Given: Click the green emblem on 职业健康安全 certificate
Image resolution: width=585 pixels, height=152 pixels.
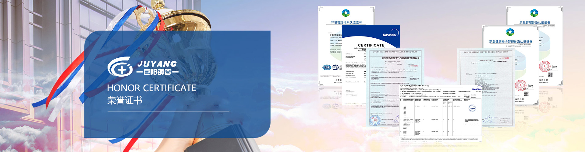Looking at the screenshot, I should (510, 32).
